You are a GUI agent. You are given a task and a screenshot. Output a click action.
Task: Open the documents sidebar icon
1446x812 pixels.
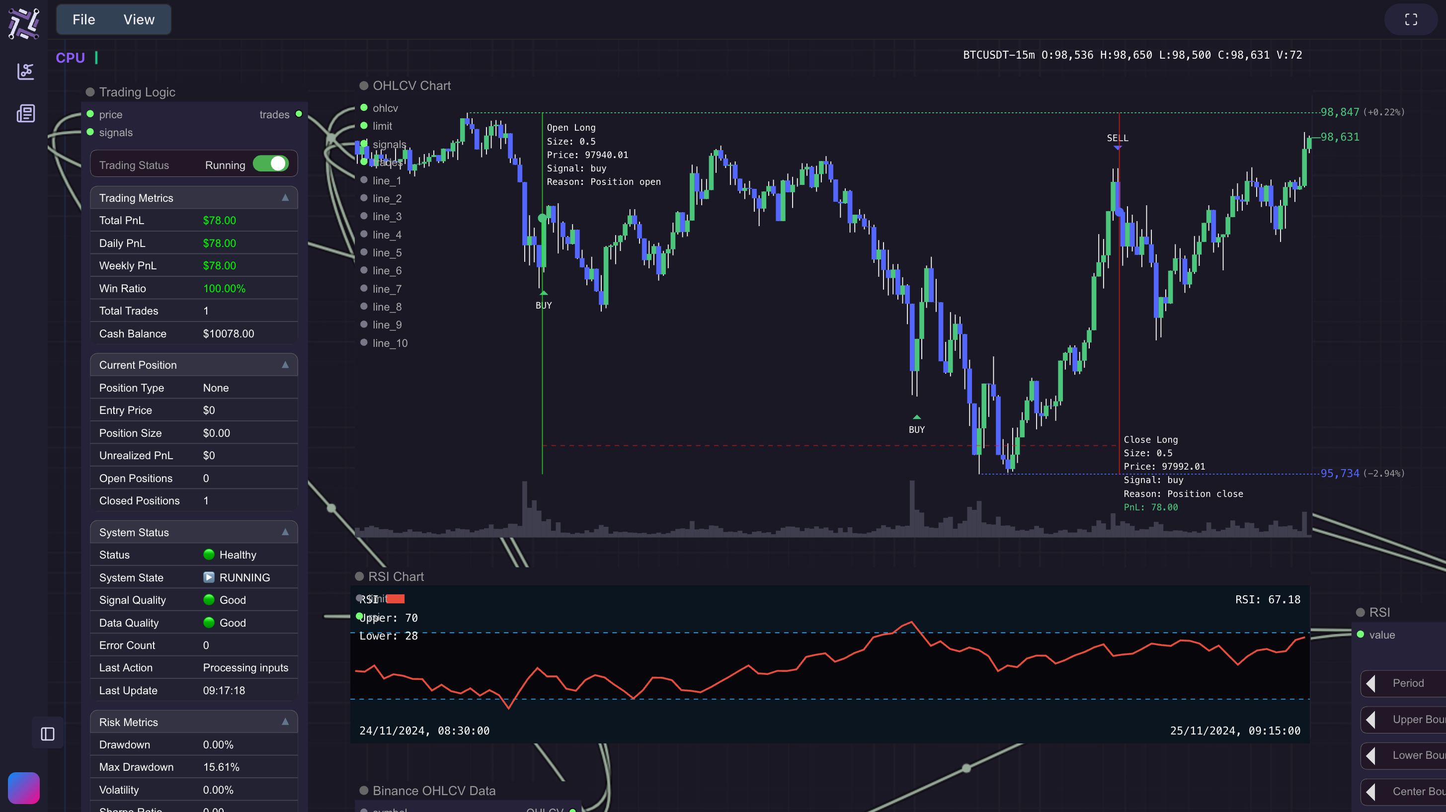click(x=25, y=114)
